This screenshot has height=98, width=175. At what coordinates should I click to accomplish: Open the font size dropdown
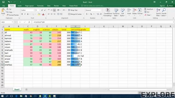point(39,10)
